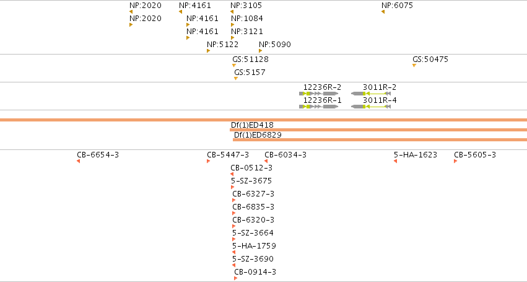The image size is (527, 282).
Task: Select the Df(1)ED6829 deficiency bar
Action: point(380,139)
